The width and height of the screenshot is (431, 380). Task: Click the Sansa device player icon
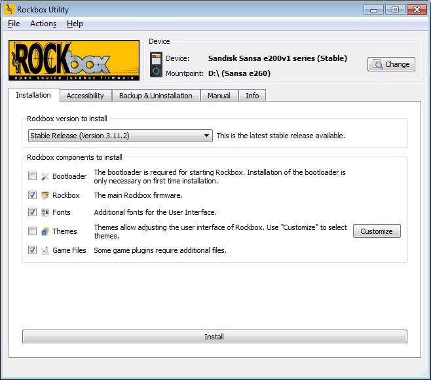pos(156,65)
